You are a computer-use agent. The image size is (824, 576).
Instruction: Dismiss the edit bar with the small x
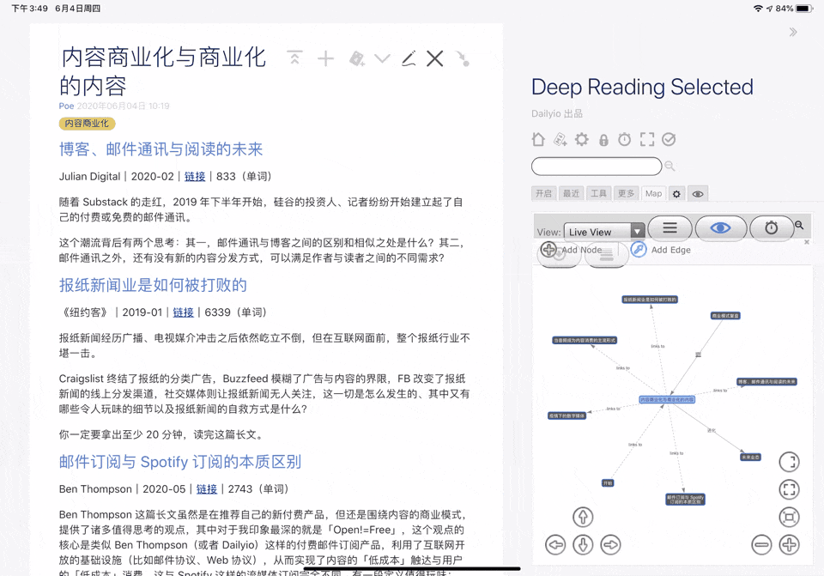tap(807, 242)
